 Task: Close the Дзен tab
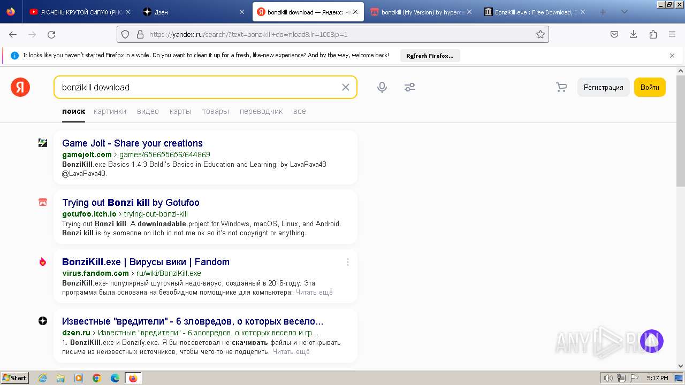241,12
